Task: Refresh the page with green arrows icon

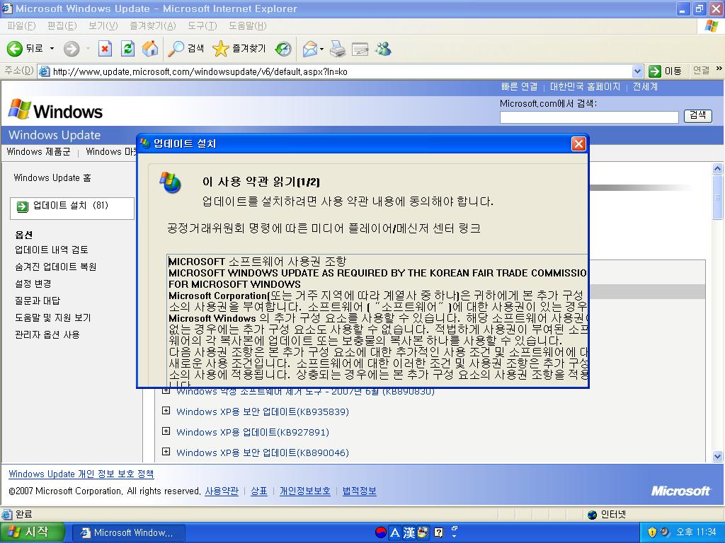Action: pos(127,49)
